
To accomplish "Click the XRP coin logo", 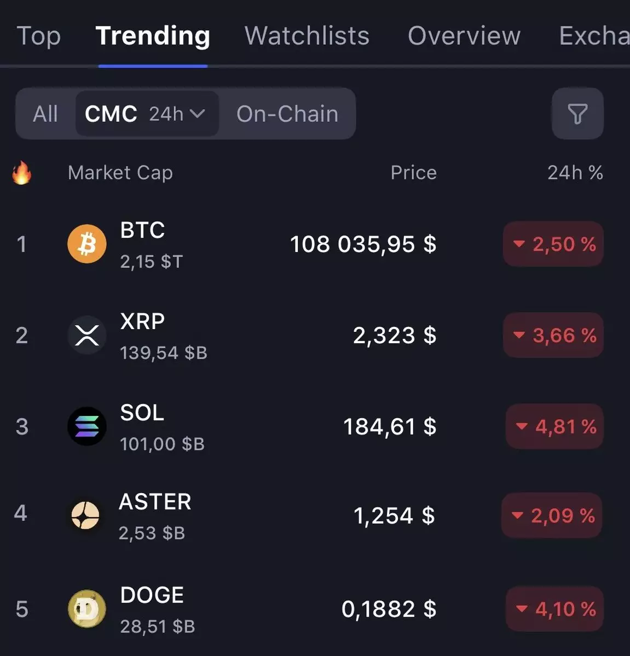I will click(x=86, y=335).
